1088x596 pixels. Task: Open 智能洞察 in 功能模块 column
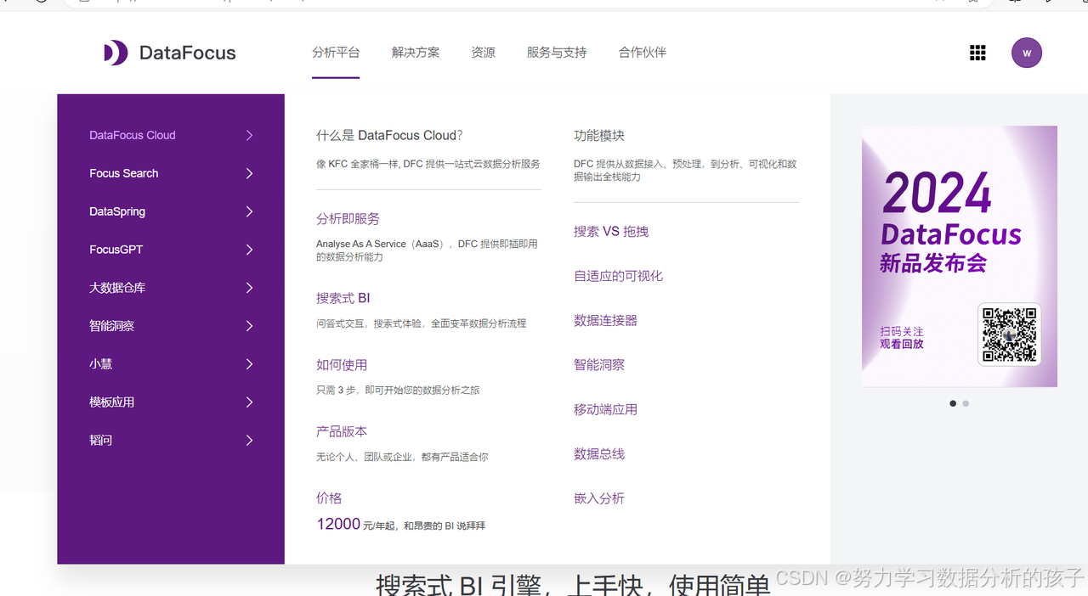click(x=599, y=365)
